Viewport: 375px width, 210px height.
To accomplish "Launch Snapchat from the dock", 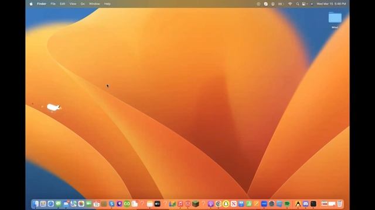I will (226, 204).
